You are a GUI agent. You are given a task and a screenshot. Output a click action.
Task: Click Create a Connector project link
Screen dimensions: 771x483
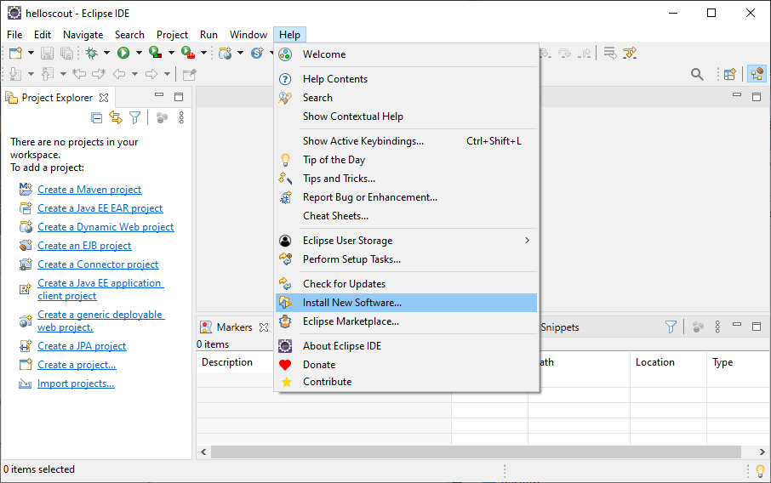point(98,264)
